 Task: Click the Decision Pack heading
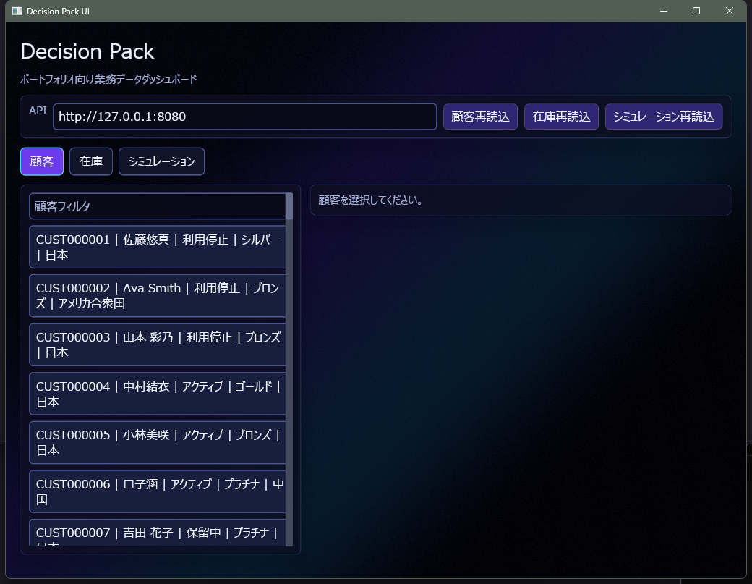click(87, 51)
